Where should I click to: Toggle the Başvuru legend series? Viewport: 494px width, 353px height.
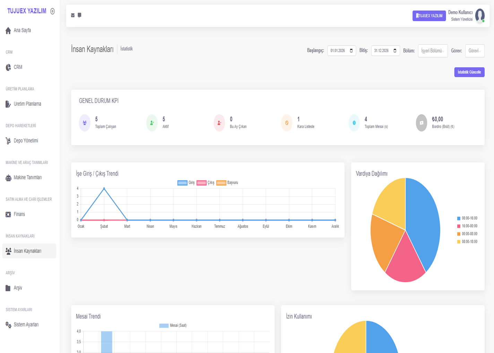[227, 183]
